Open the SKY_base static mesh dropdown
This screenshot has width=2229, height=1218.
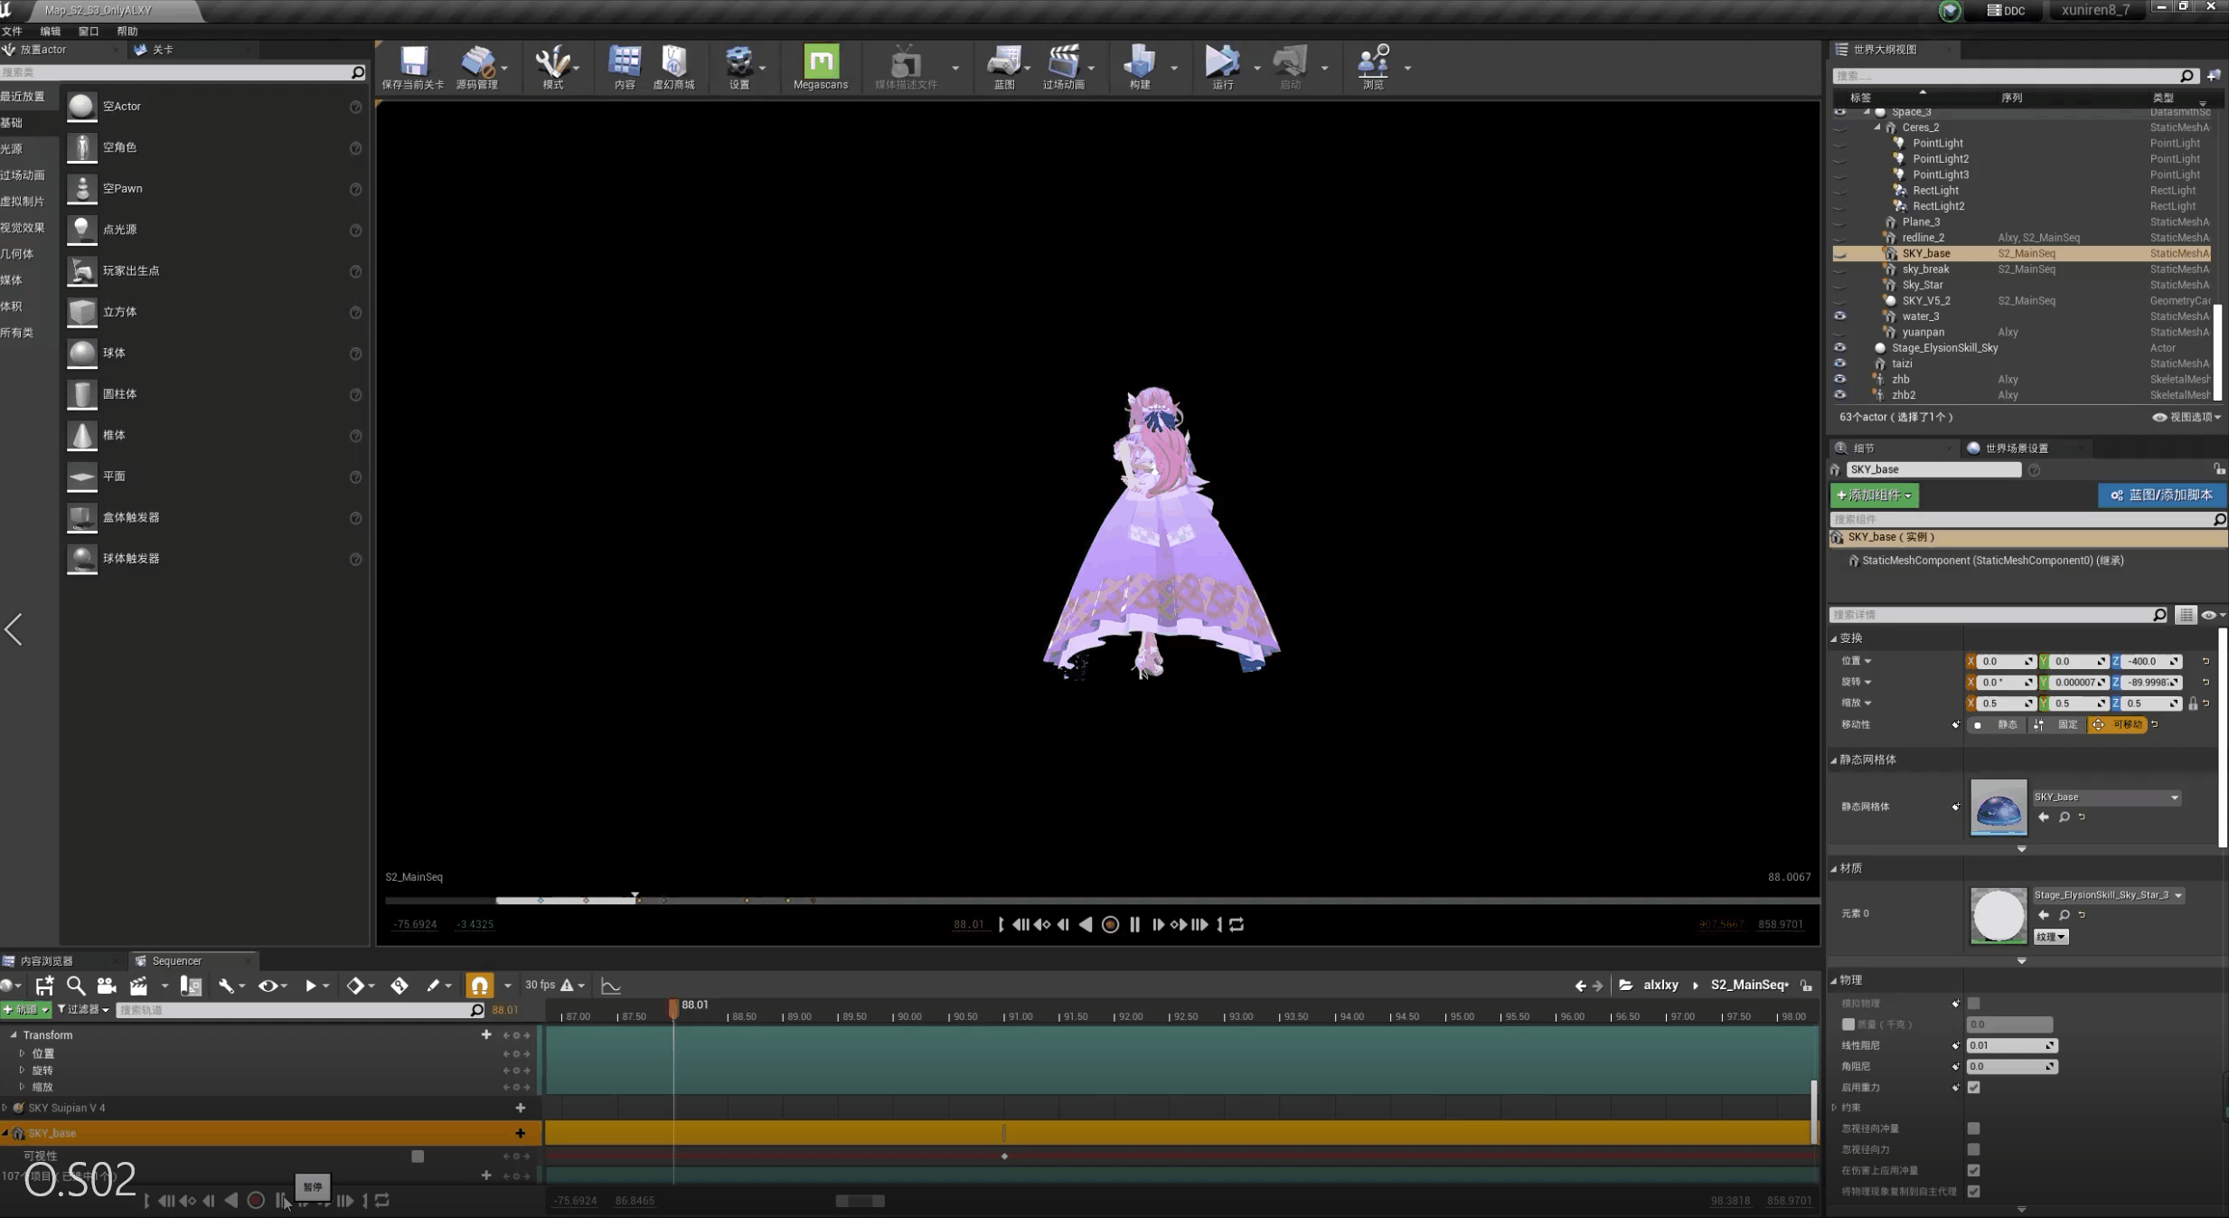tap(2105, 797)
